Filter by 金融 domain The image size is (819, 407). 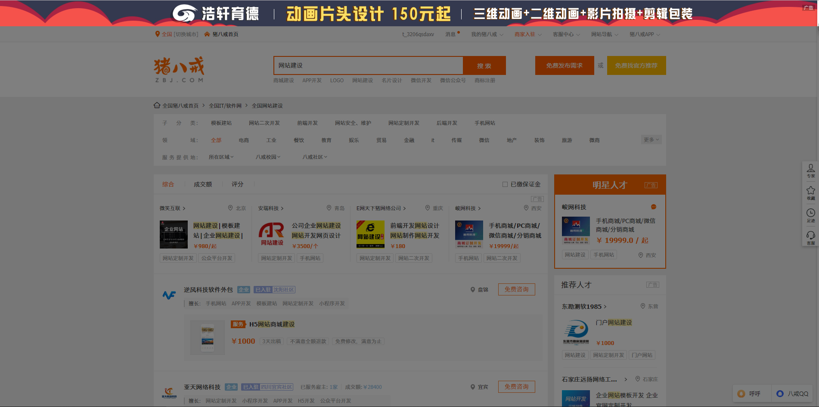[x=409, y=140]
